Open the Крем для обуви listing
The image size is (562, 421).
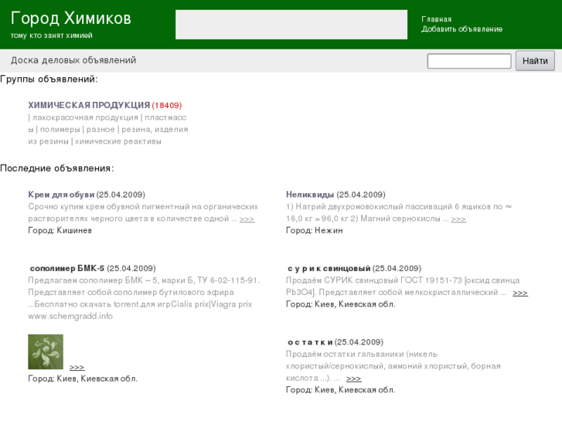click(x=61, y=195)
